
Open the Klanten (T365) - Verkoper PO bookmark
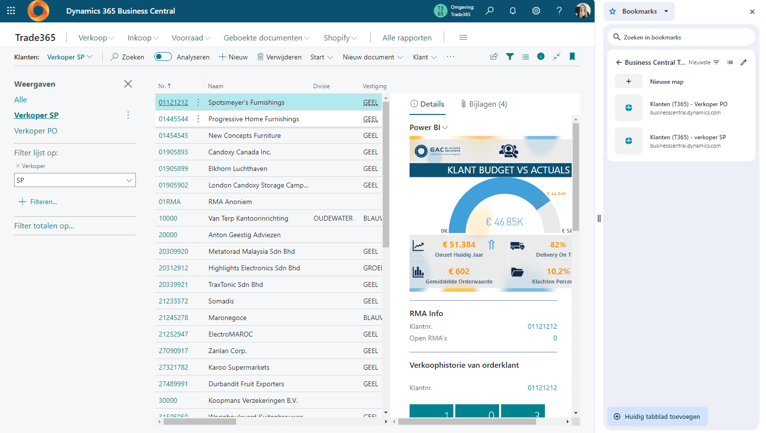point(681,108)
